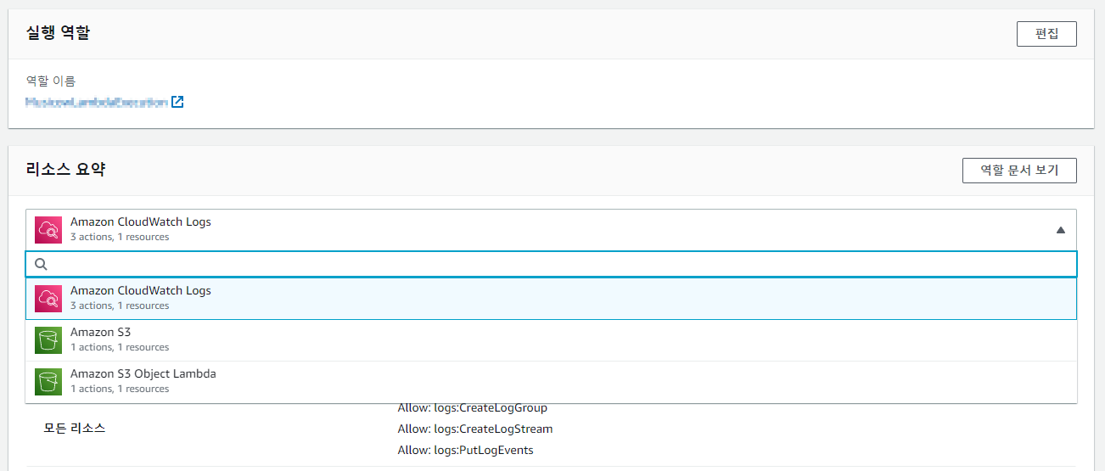Click the CloudWatch Logs icon in the selected box
1105x471 pixels.
[48, 230]
